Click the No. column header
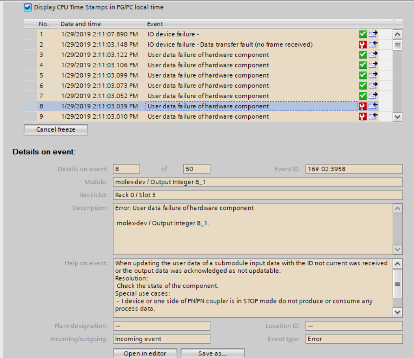 (x=48, y=24)
